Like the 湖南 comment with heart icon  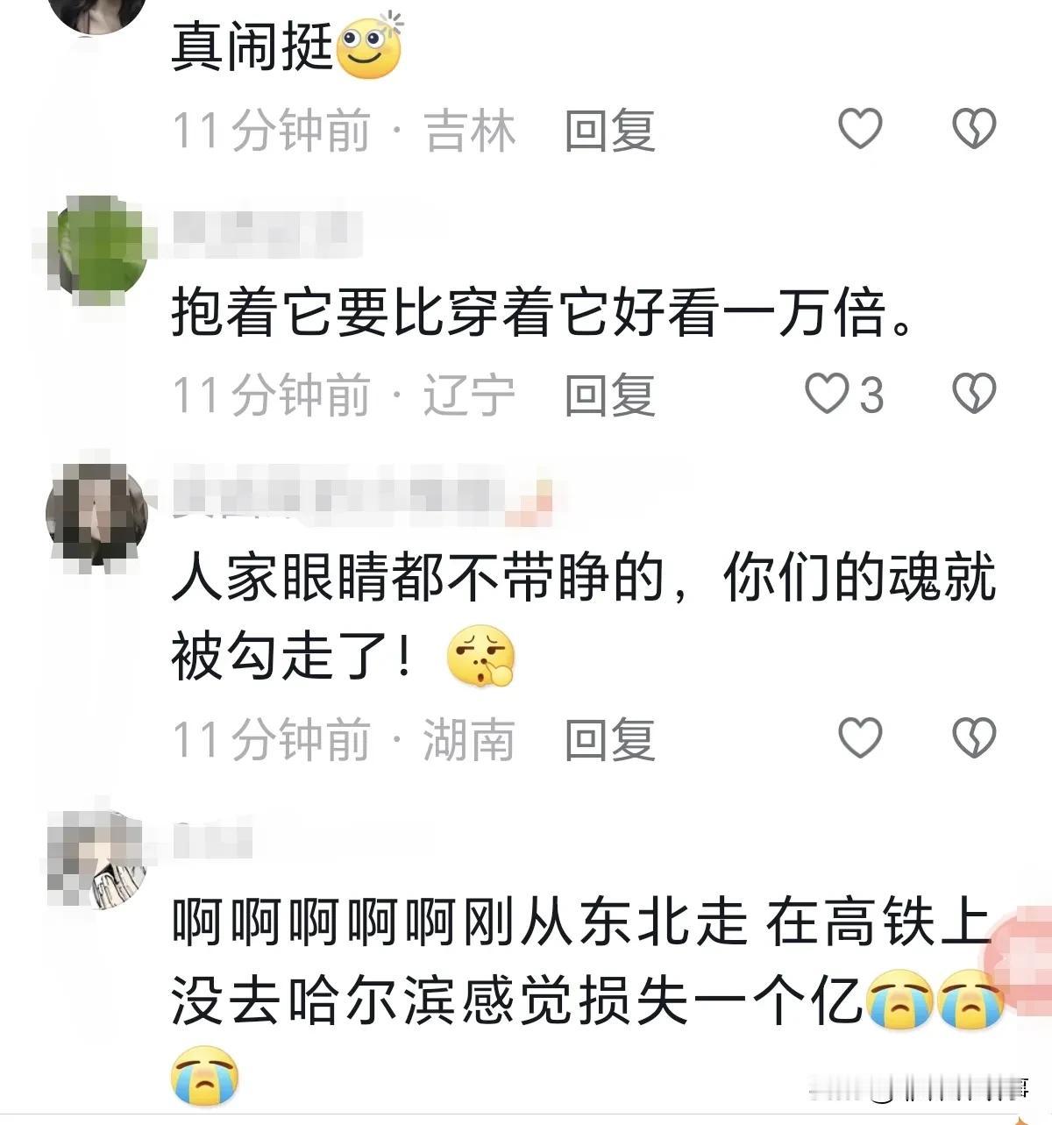point(860,737)
